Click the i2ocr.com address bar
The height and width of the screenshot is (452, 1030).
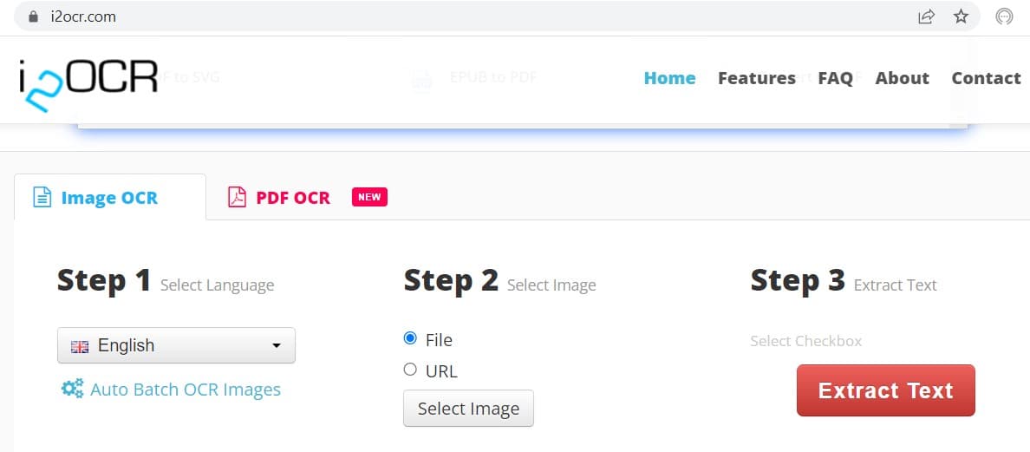point(434,16)
